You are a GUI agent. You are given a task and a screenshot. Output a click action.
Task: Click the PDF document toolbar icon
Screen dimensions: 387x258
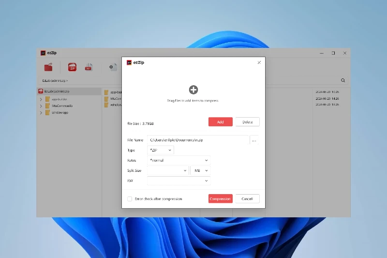click(89, 67)
